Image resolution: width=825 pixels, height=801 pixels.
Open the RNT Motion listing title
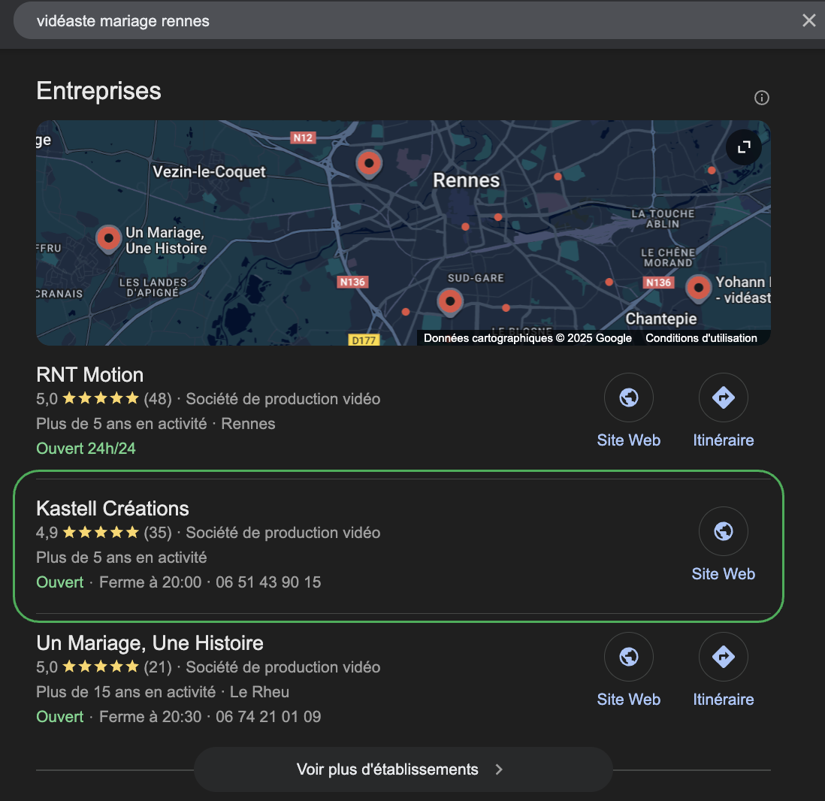point(90,375)
